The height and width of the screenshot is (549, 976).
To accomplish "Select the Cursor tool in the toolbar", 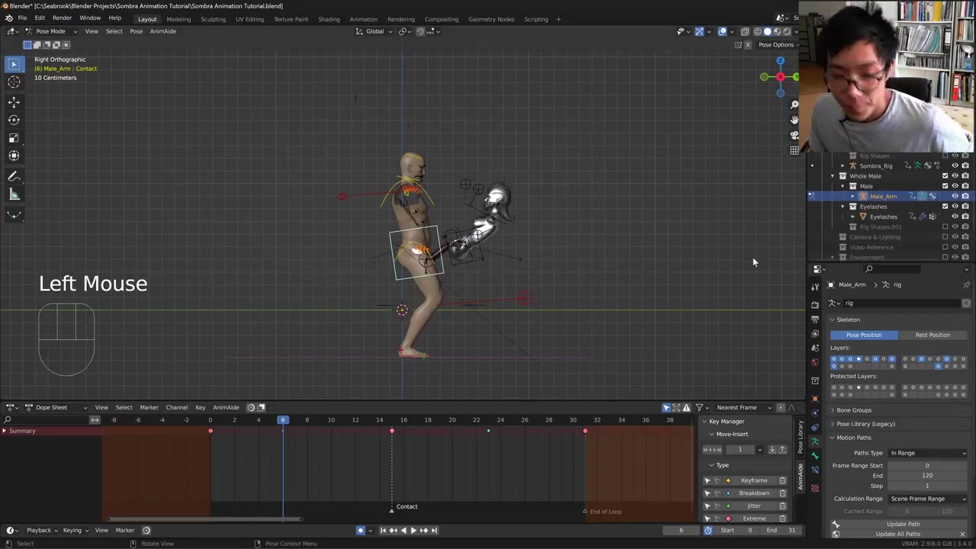I will [14, 82].
